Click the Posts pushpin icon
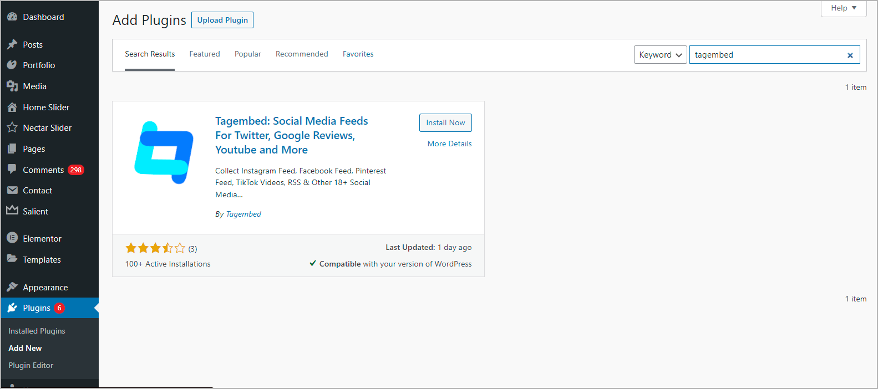The width and height of the screenshot is (878, 389). pyautogui.click(x=12, y=44)
